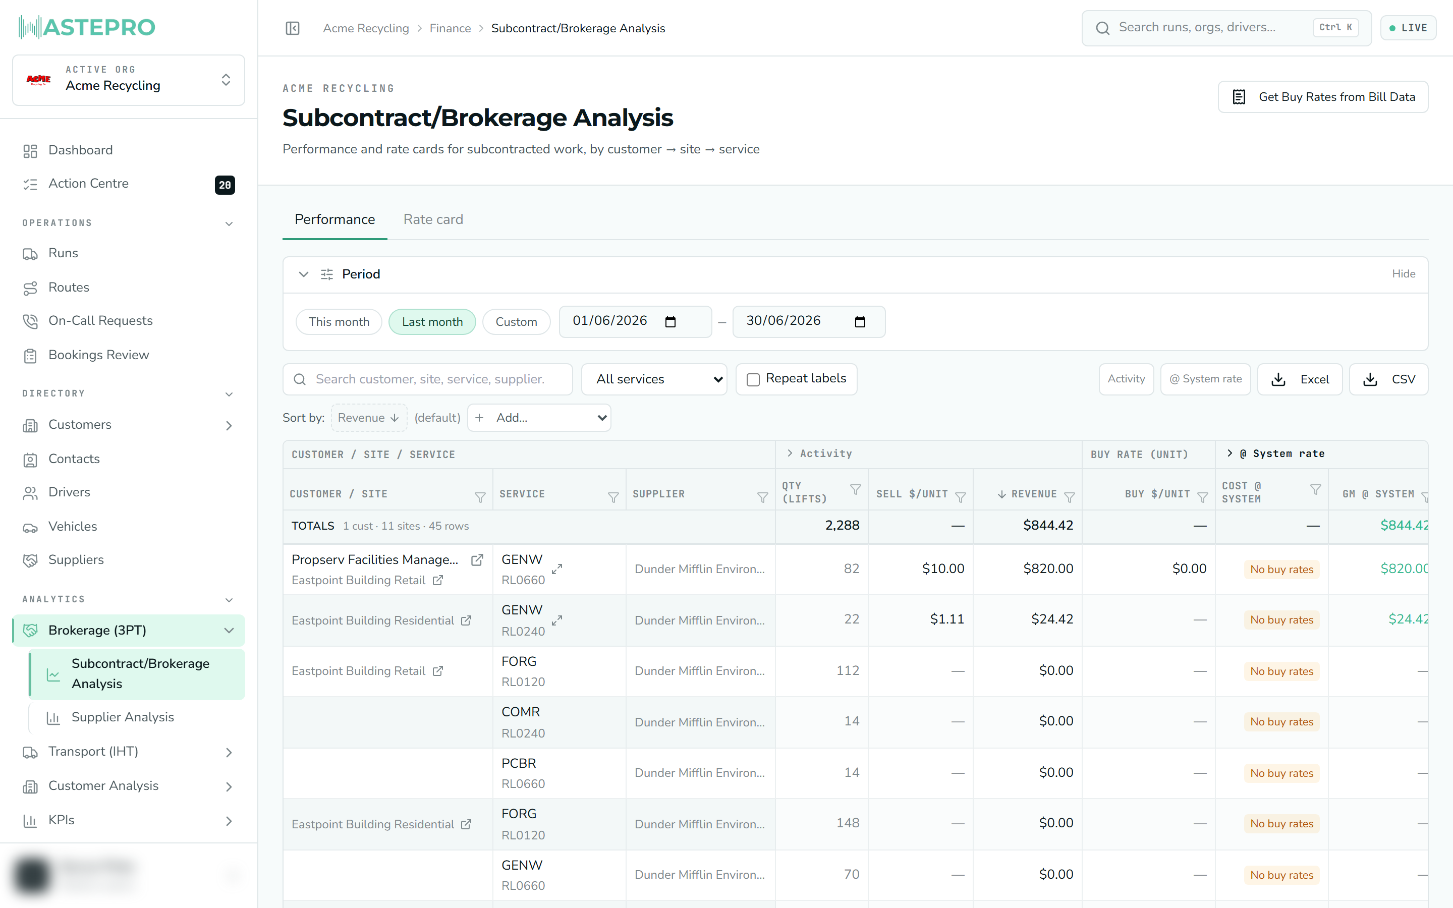Collapse the Directory section
The height and width of the screenshot is (908, 1453).
coord(229,394)
